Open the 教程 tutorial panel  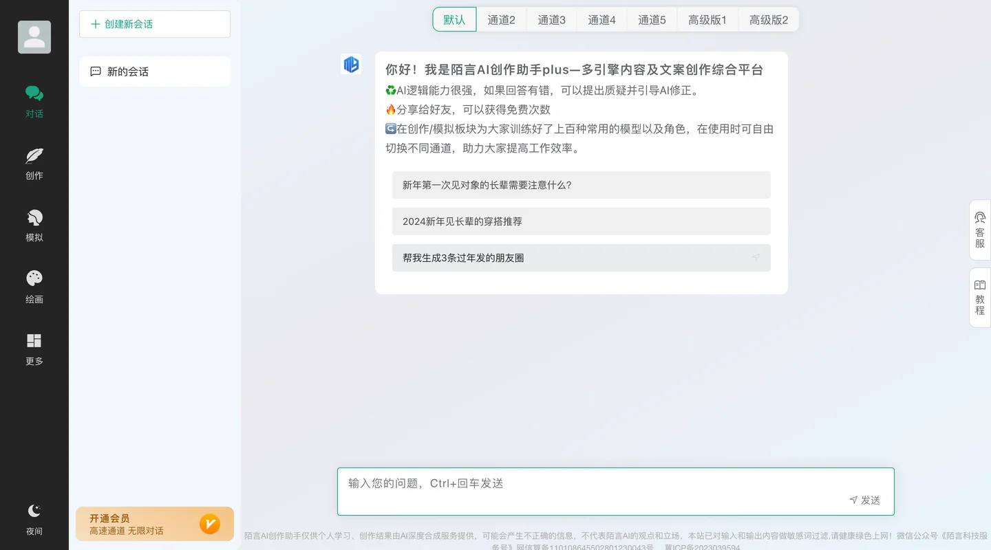pos(979,297)
